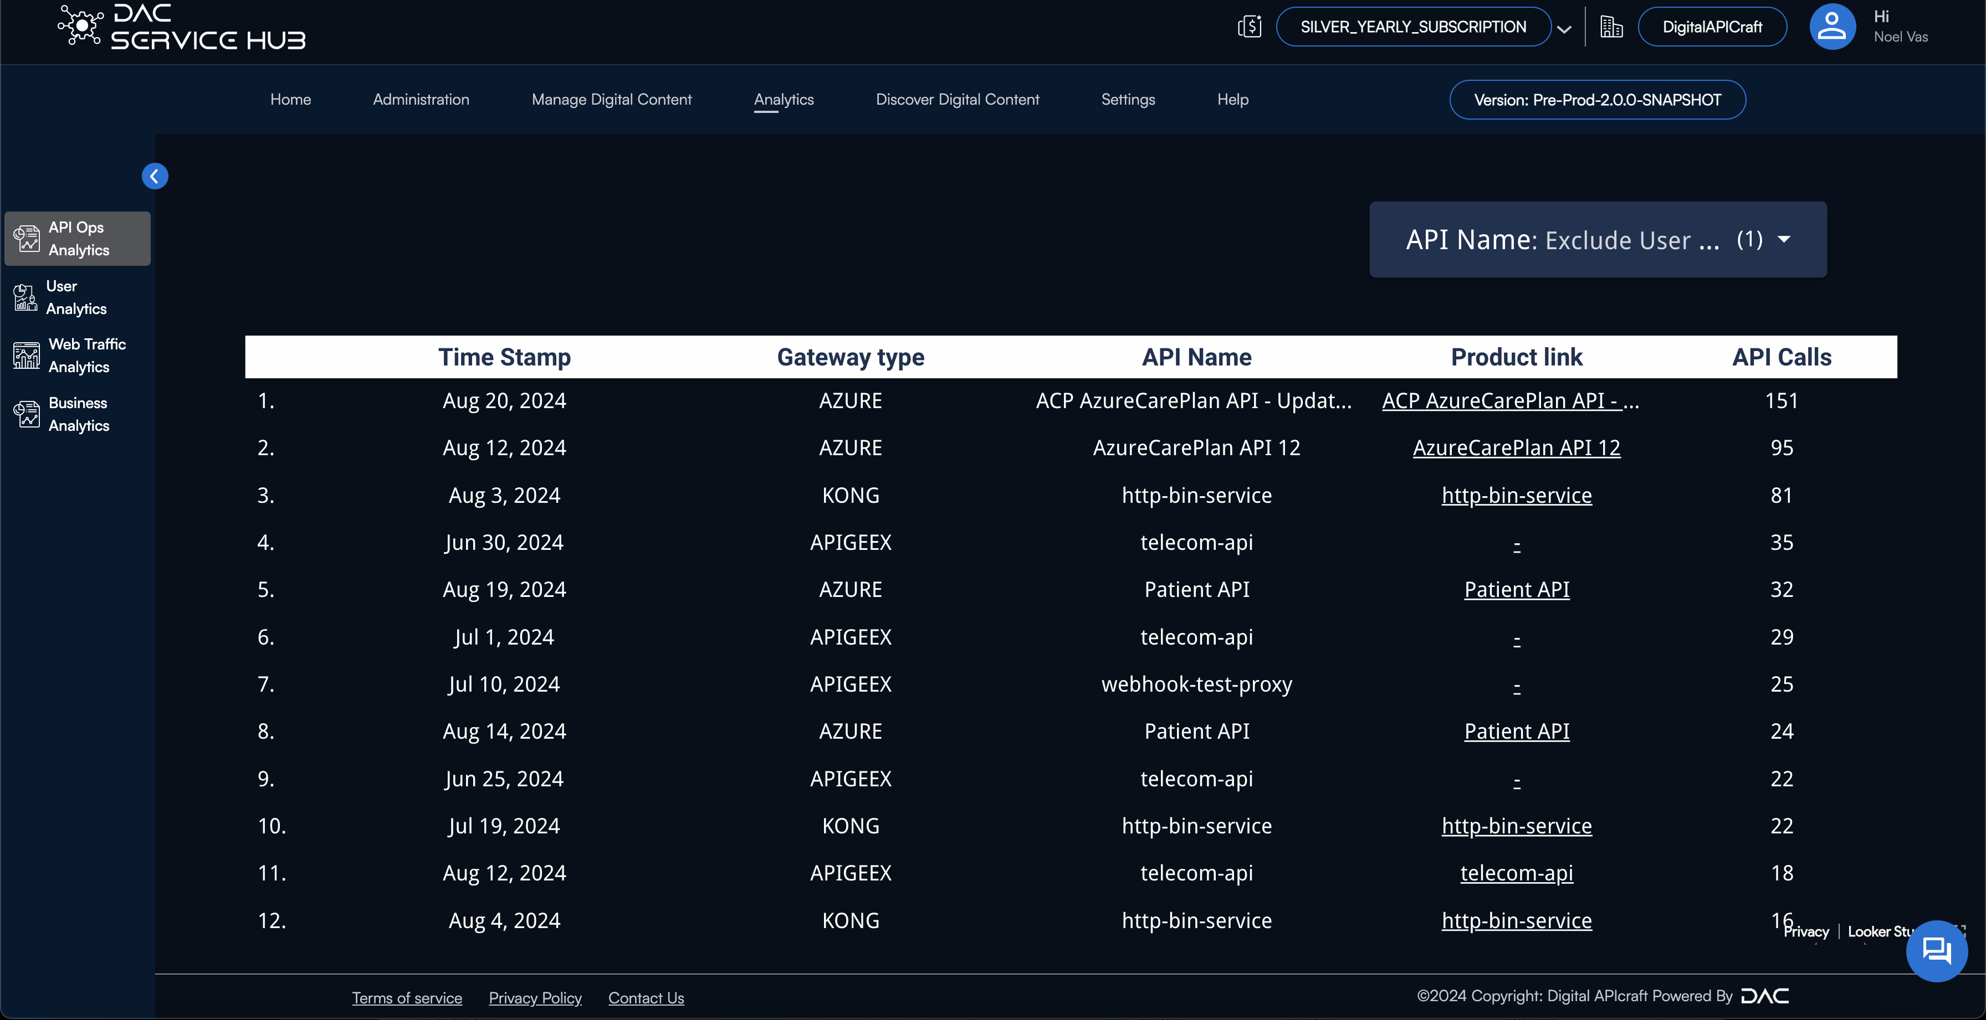Click the API Ops Analytics icon
1986x1020 pixels.
pos(27,239)
